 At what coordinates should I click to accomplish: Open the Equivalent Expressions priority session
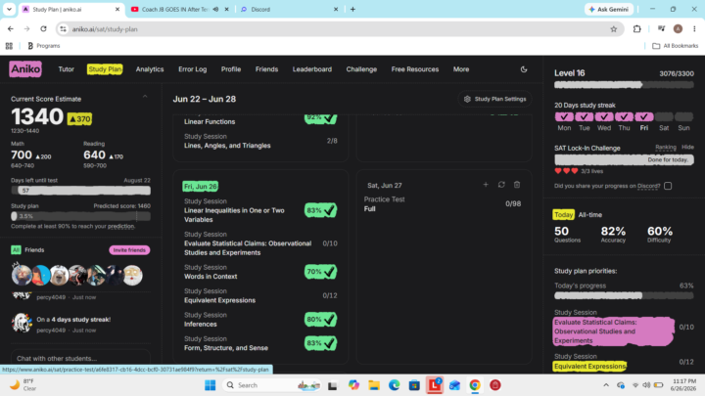point(589,367)
